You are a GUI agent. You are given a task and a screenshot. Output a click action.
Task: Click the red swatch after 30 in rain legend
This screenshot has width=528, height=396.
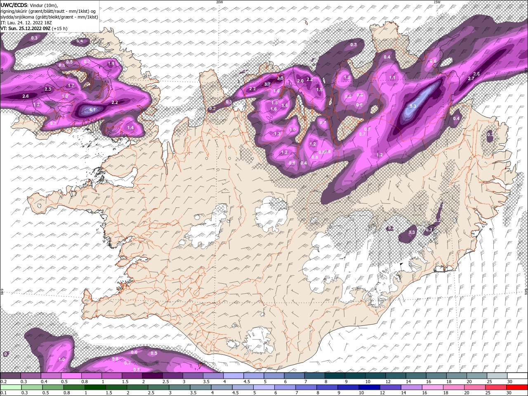pos(517,387)
